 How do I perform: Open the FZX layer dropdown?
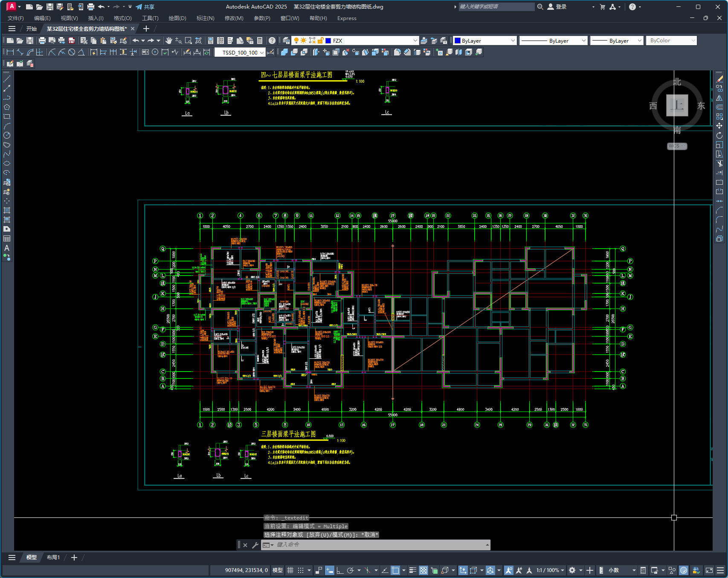355,41
